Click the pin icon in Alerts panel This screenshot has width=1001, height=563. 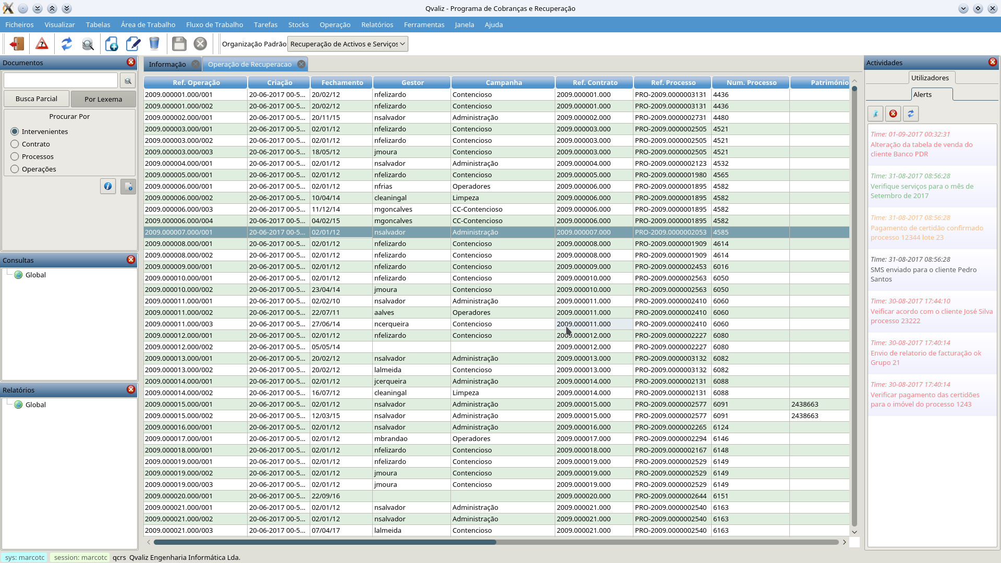(x=875, y=114)
